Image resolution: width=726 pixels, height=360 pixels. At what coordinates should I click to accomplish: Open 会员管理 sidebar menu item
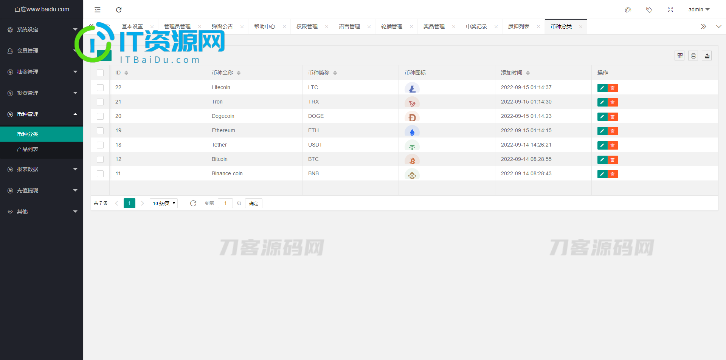tap(42, 51)
